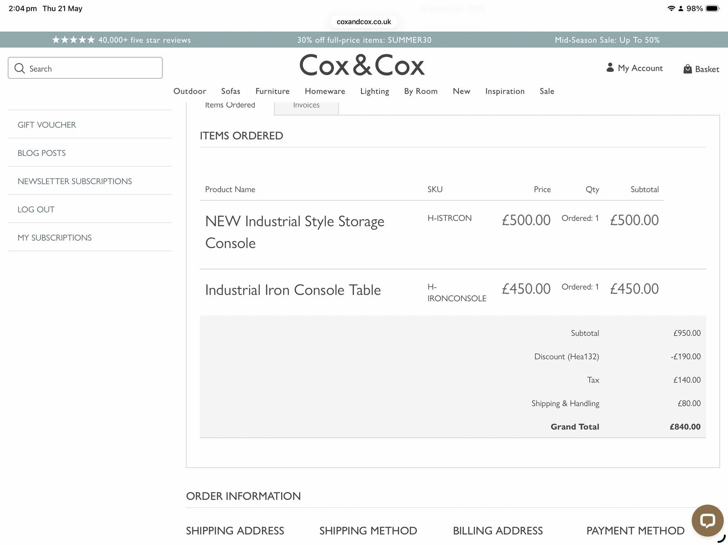The height and width of the screenshot is (545, 728).
Task: Click 40,000+ five star reviews text
Action: tap(144, 40)
